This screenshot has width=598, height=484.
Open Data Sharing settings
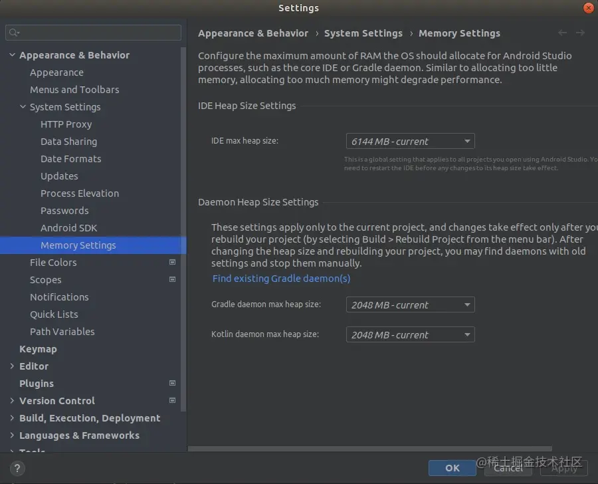tap(69, 142)
